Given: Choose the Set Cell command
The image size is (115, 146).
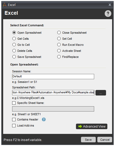Looking at the screenshot, I should 59,39.
